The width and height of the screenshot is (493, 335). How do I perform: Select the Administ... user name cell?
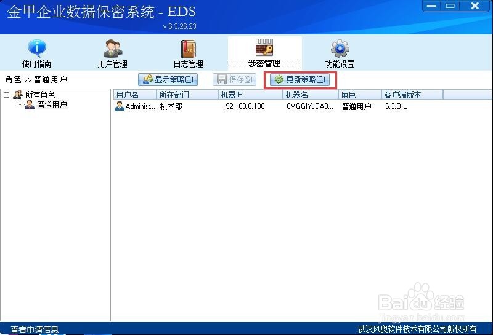141,106
